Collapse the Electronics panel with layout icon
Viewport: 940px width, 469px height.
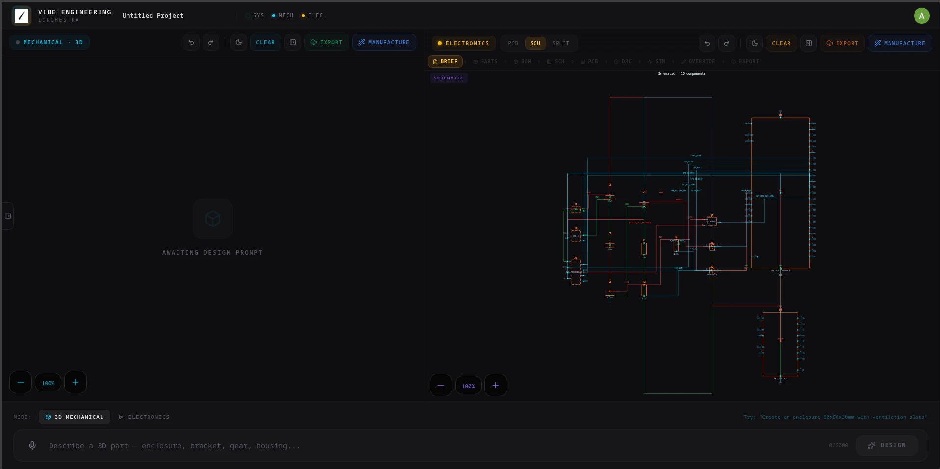pos(809,43)
